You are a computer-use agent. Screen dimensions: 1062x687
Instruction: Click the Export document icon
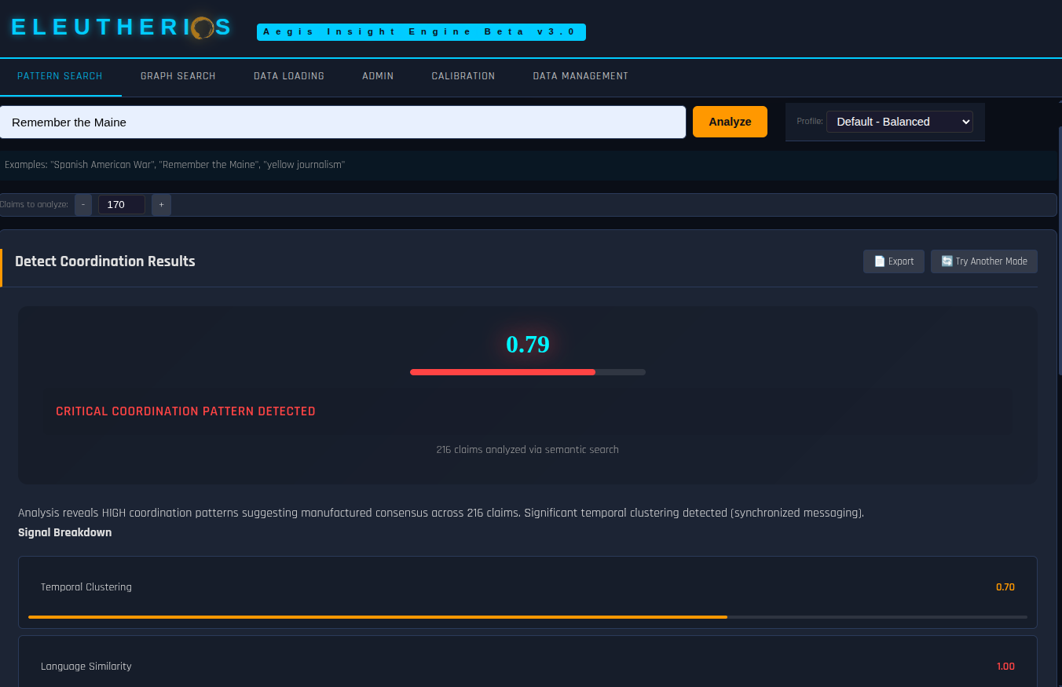click(x=880, y=261)
